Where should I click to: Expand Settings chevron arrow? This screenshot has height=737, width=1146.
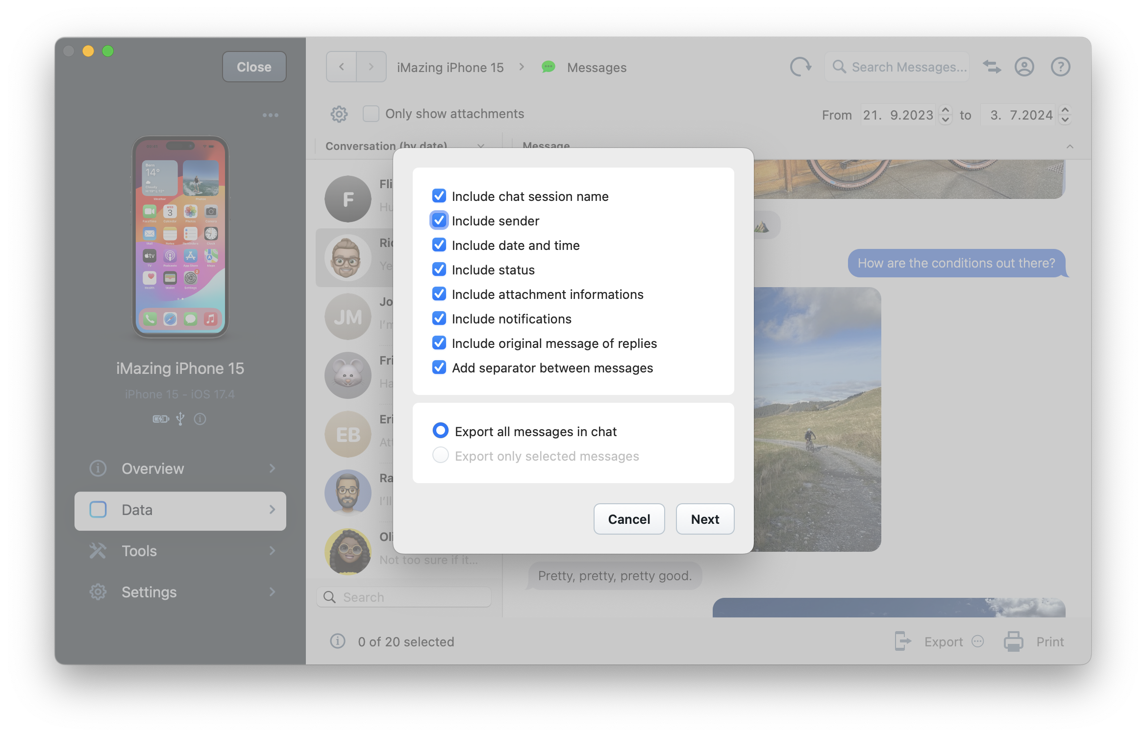coord(273,592)
